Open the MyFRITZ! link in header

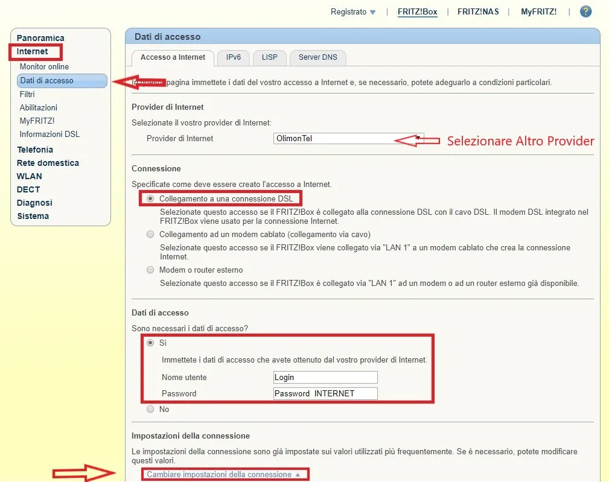538,11
